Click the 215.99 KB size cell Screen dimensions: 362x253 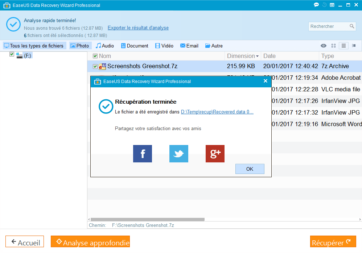(x=241, y=66)
